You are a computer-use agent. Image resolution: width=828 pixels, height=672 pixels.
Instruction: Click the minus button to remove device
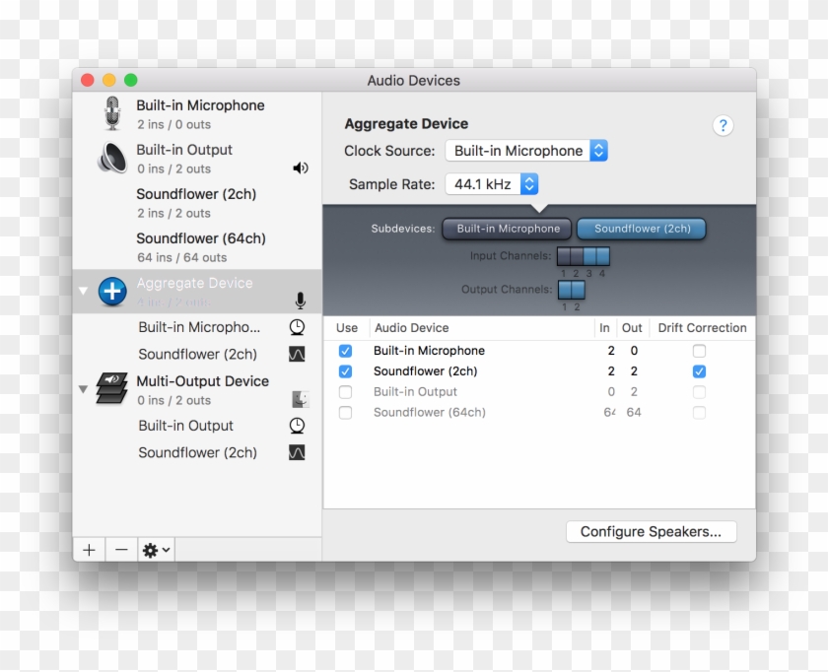[x=121, y=550]
